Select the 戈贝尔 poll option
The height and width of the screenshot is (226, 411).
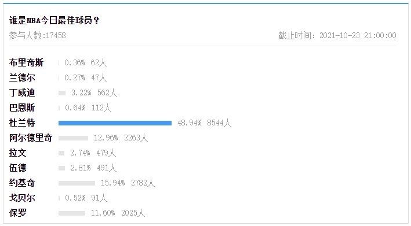(x=22, y=198)
